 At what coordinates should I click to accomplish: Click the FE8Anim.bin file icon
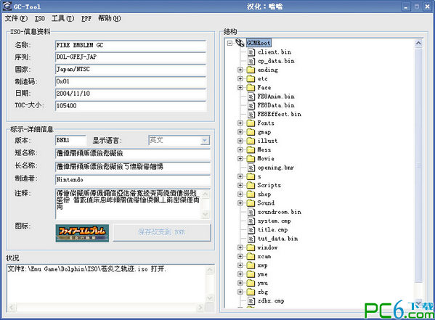click(251, 97)
